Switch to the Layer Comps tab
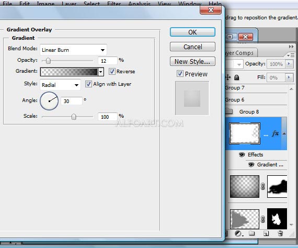Image resolution: width=298 pixels, height=248 pixels. (x=241, y=53)
